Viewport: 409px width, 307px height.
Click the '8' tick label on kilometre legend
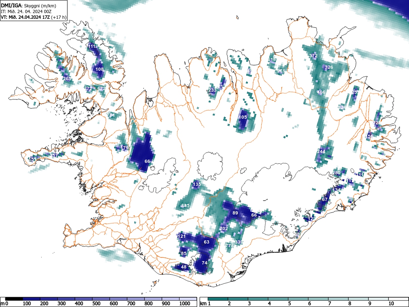click(x=350, y=304)
